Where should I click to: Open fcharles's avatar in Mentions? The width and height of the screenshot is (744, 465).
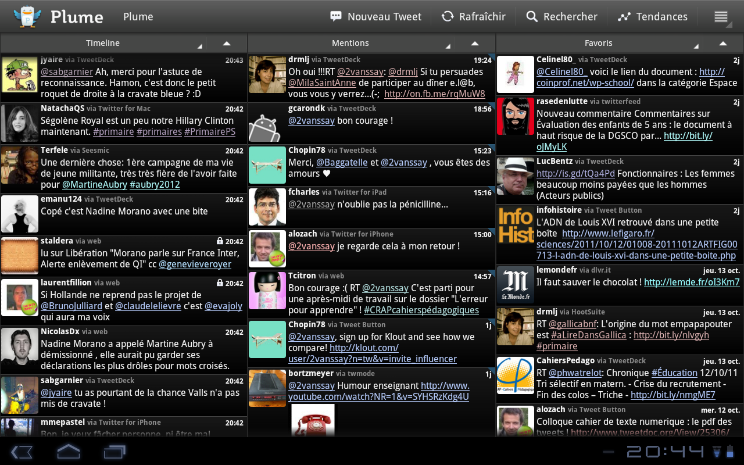tap(267, 207)
